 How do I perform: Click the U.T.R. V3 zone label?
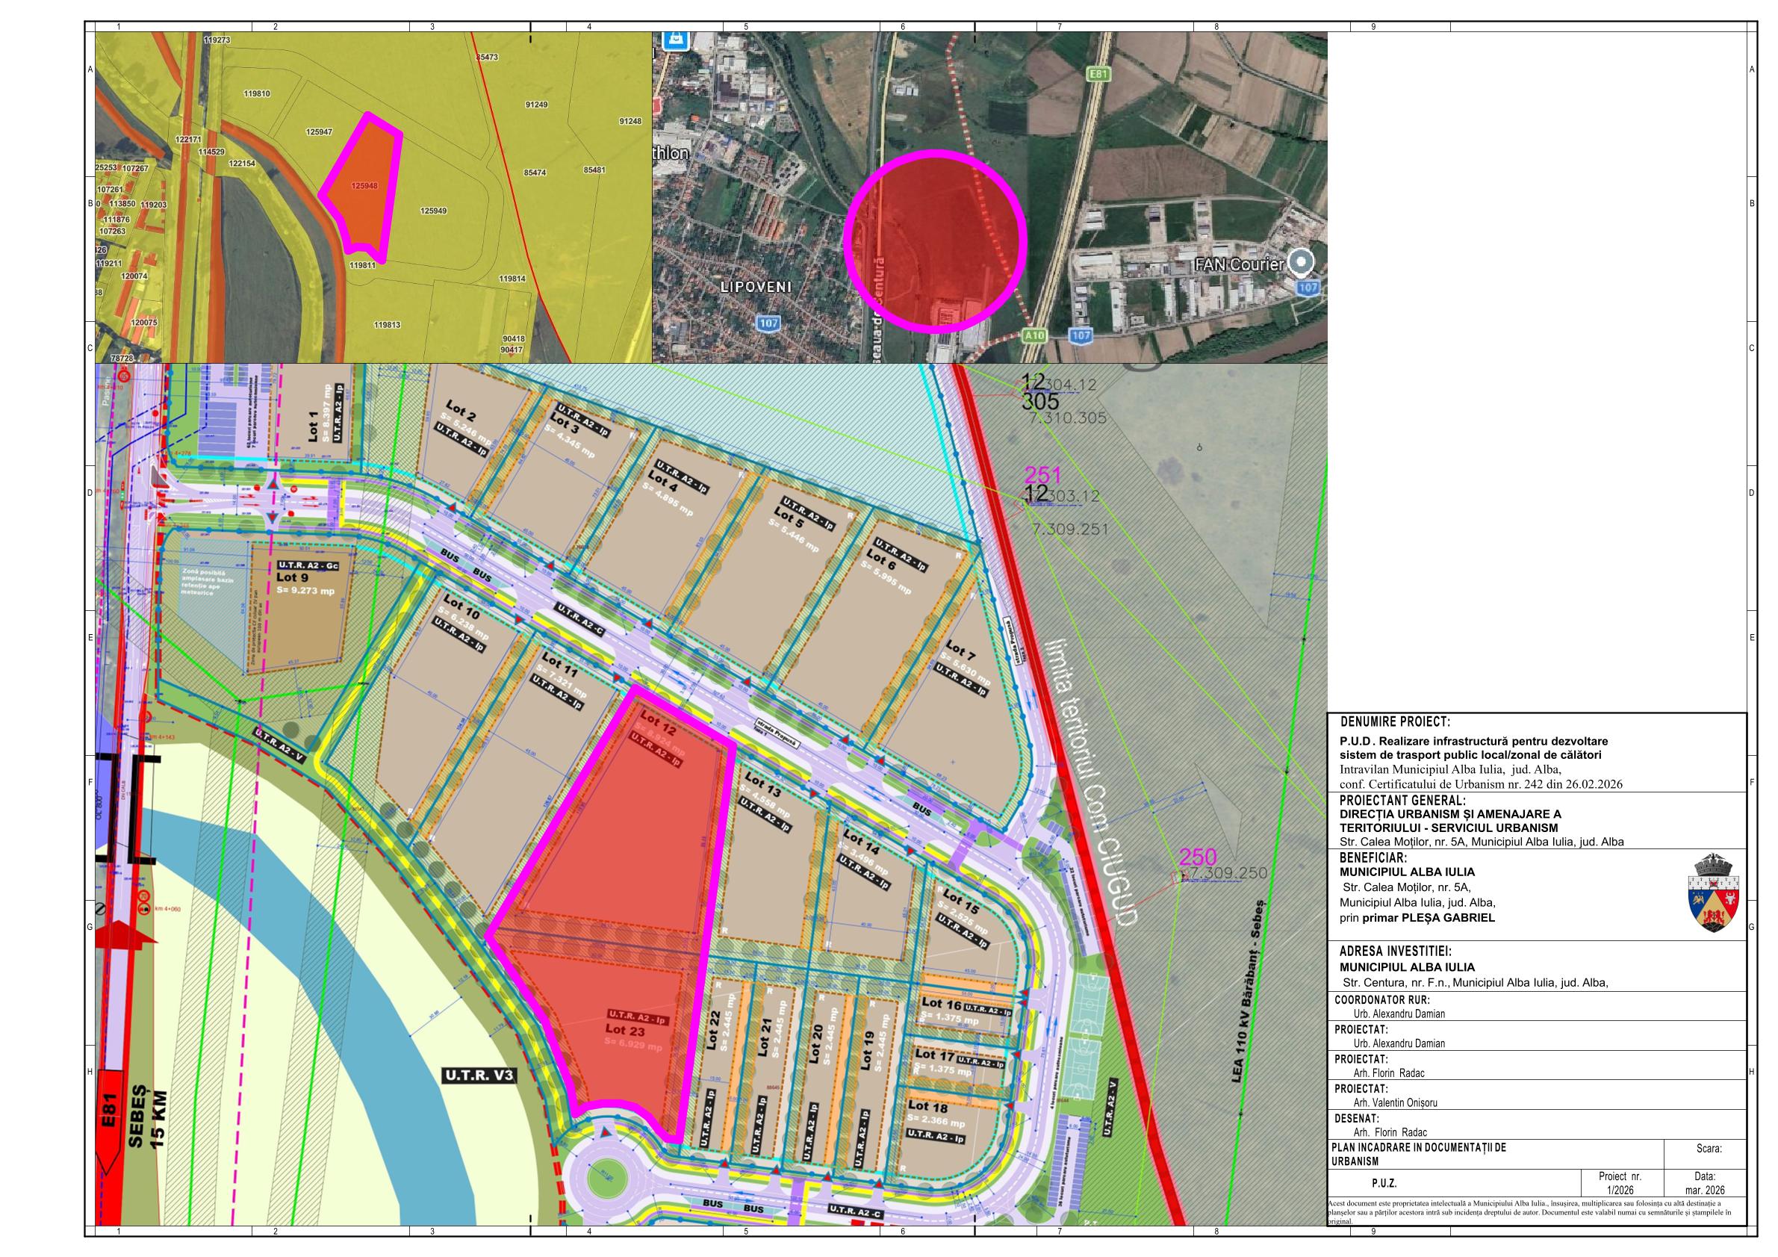tap(479, 1076)
